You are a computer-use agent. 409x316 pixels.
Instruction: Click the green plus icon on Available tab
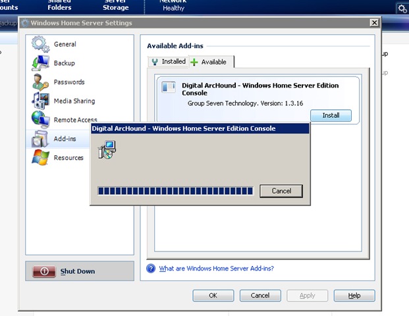[194, 62]
